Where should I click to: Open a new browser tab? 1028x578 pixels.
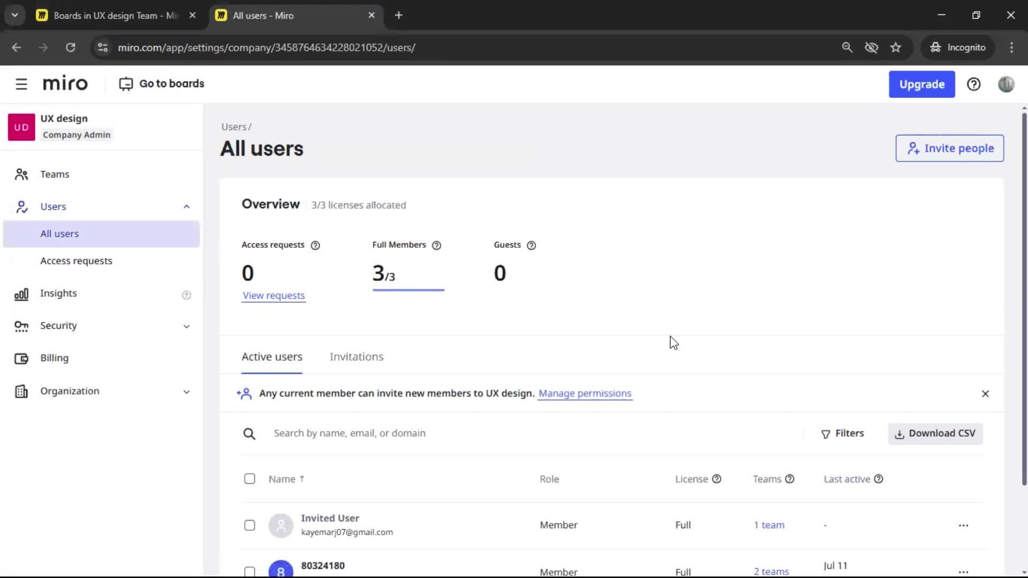coord(398,16)
